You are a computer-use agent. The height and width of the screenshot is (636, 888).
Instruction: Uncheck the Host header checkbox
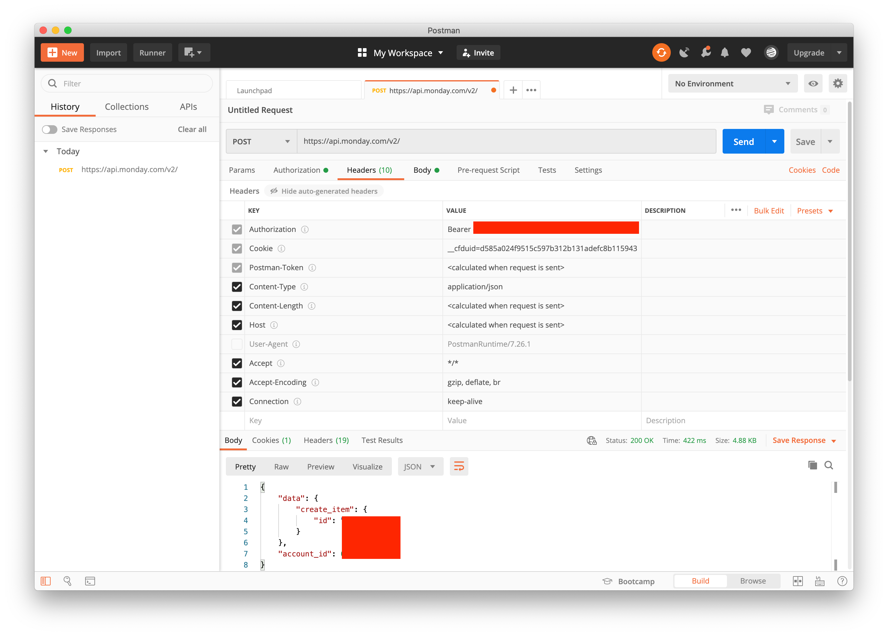pyautogui.click(x=237, y=325)
